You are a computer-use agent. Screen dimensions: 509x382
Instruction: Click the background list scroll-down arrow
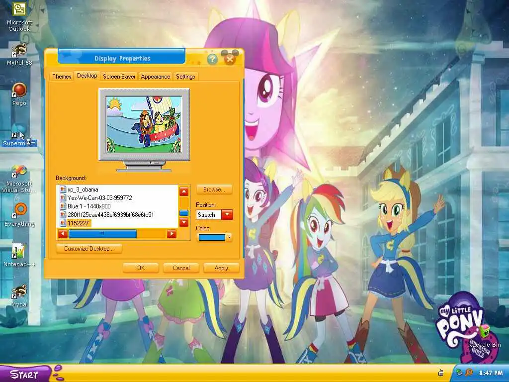184,222
